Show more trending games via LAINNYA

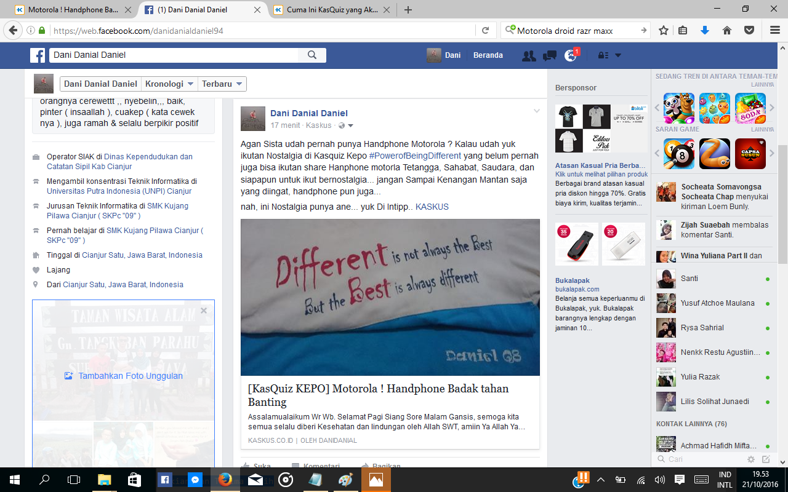pos(762,84)
